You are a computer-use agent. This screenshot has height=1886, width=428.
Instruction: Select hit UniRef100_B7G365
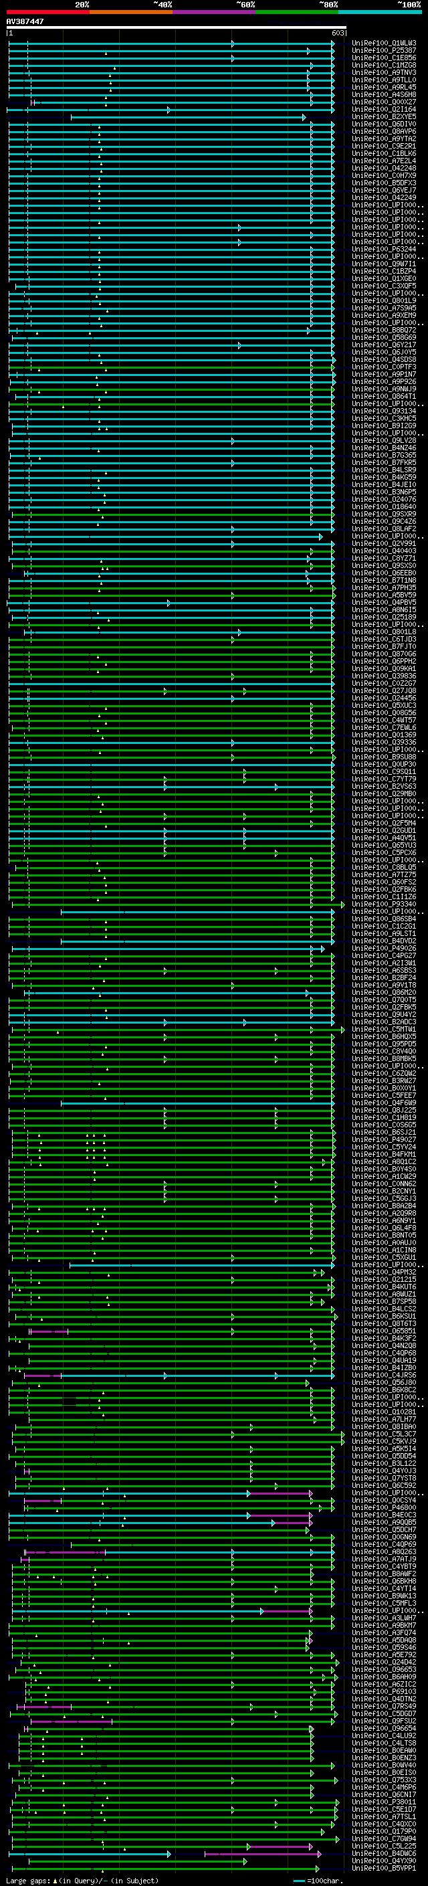tap(384, 455)
